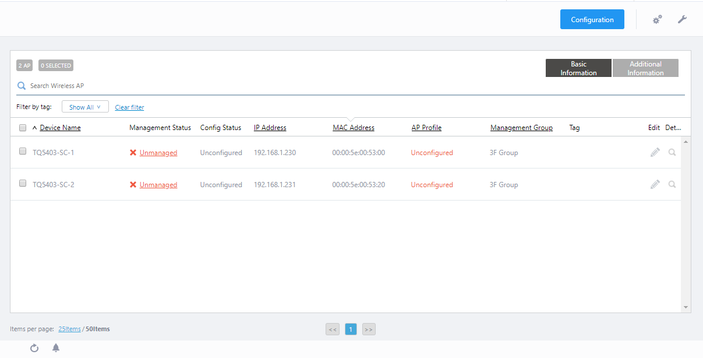Sort by MAC Address column header
The image size is (703, 358).
tap(354, 128)
